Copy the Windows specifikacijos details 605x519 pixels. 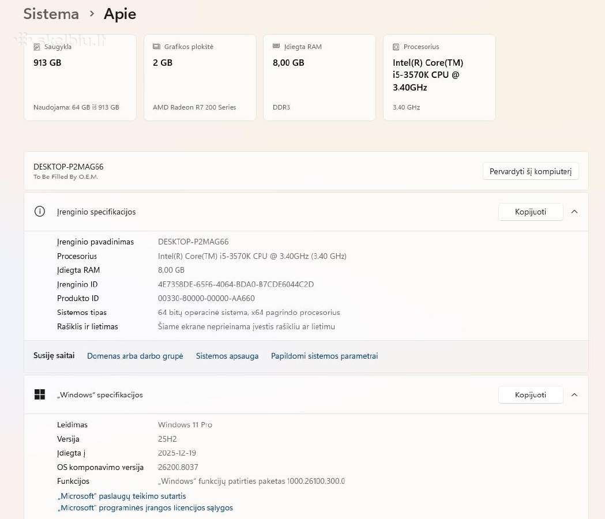531,395
